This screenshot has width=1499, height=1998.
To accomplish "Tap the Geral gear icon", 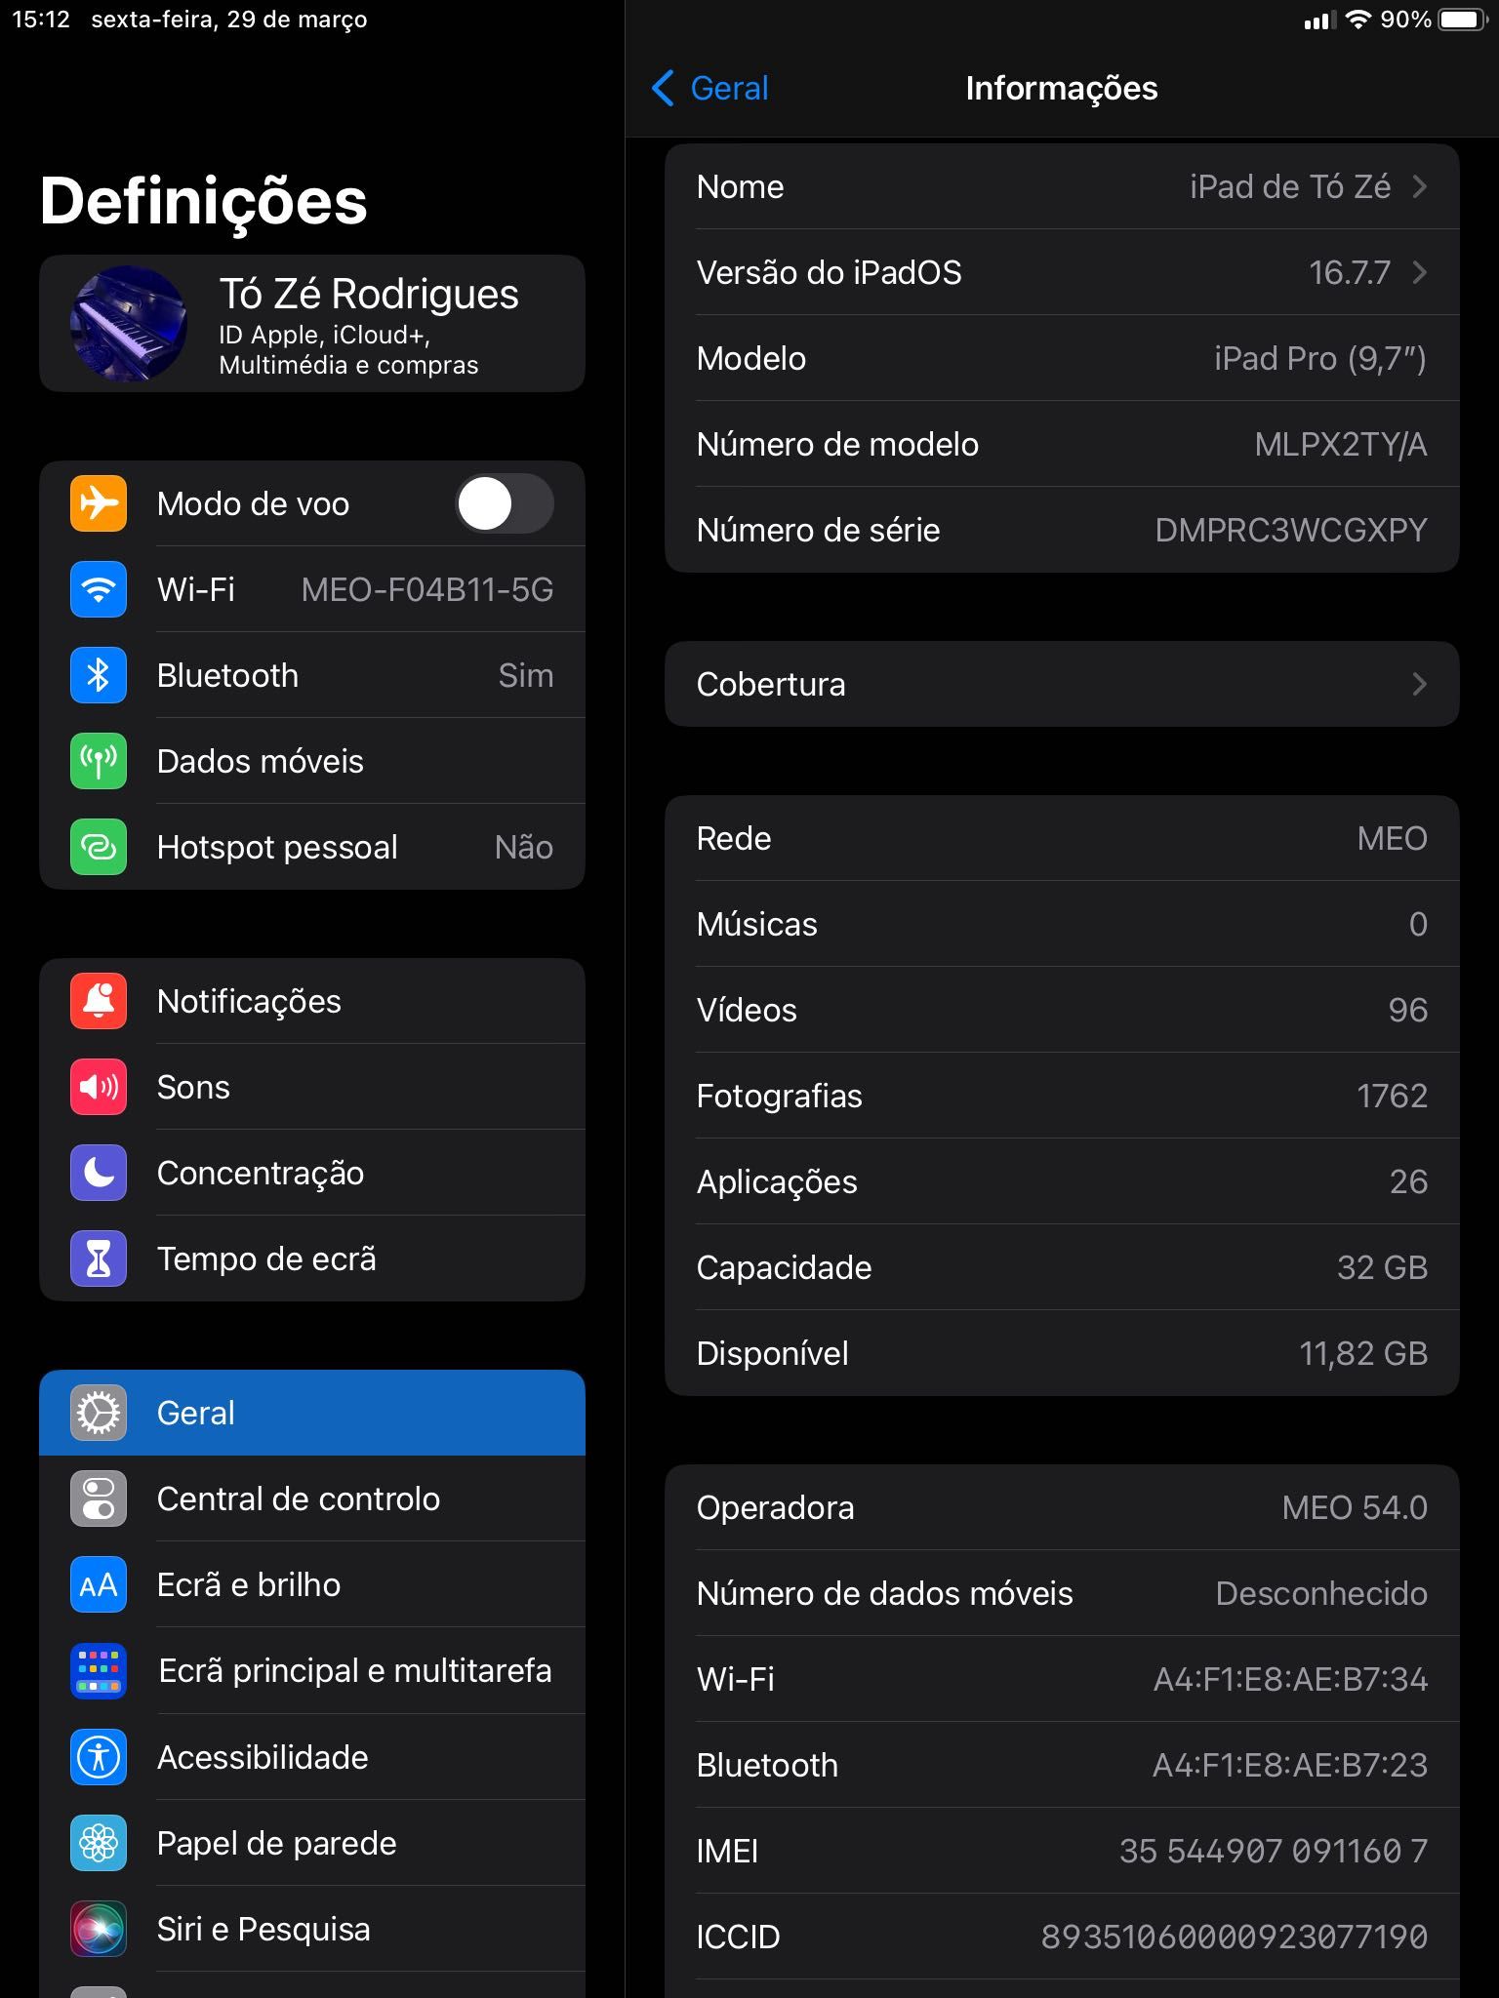I will tap(99, 1413).
